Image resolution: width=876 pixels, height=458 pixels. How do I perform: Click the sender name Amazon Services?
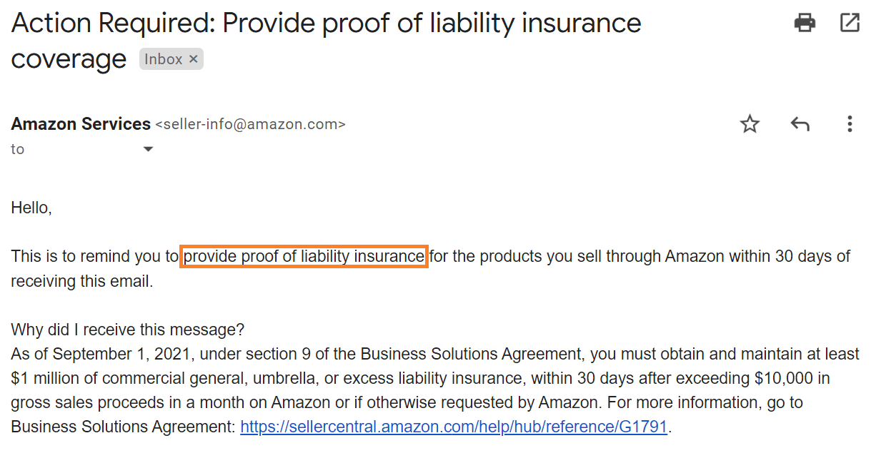81,123
